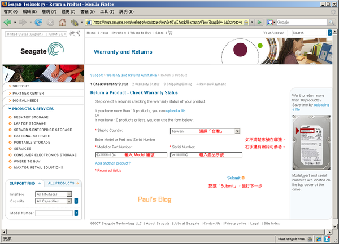Click the security padlock in the status bar
The height and width of the screenshot is (244, 339).
coord(310,239)
